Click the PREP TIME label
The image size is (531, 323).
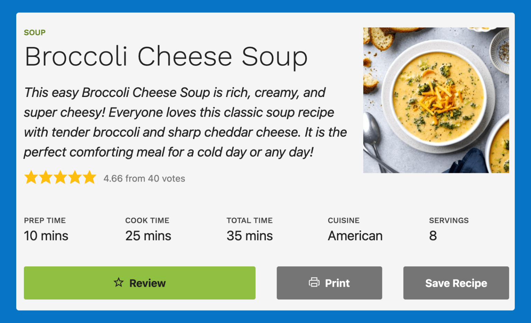pyautogui.click(x=45, y=220)
